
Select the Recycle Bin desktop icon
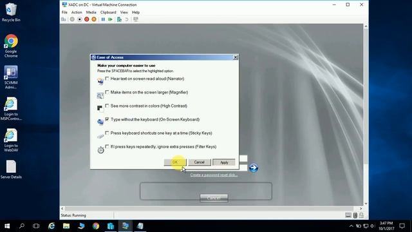(x=11, y=12)
